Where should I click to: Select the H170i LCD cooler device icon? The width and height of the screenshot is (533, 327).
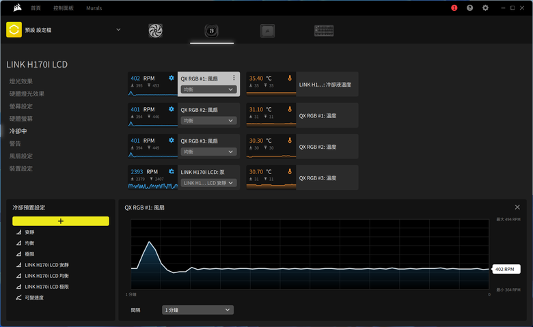click(x=211, y=31)
